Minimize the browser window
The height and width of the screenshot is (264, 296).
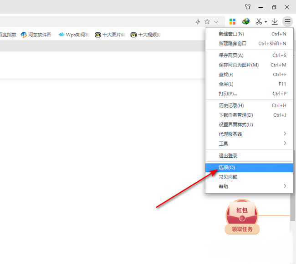click(260, 7)
